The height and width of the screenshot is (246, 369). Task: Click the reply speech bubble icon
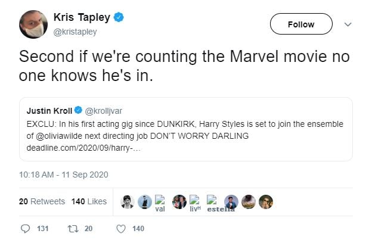(x=25, y=229)
